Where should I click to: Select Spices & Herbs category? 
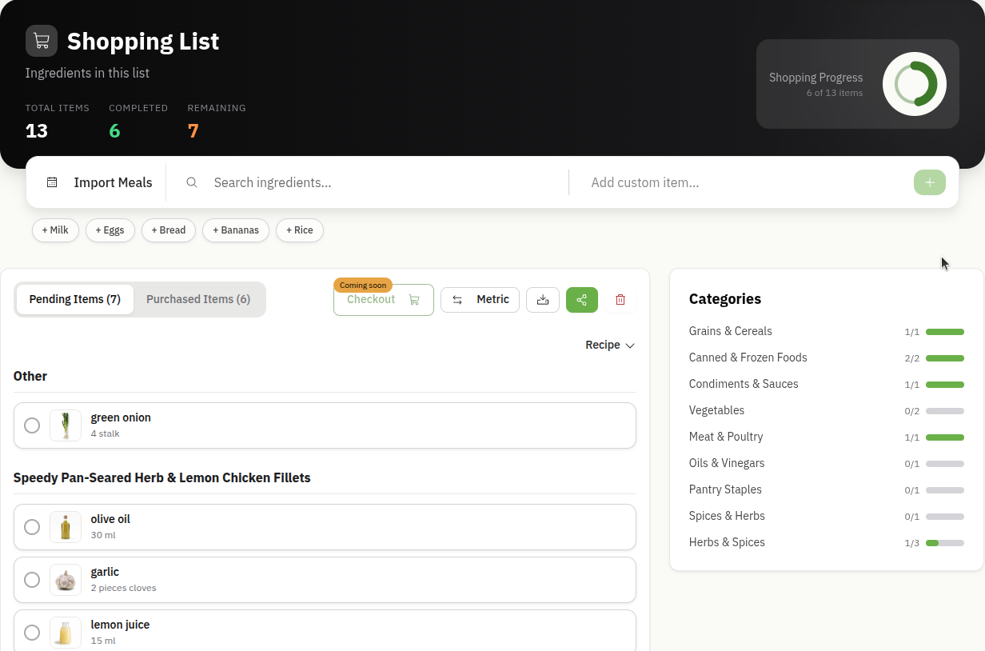pyautogui.click(x=727, y=516)
